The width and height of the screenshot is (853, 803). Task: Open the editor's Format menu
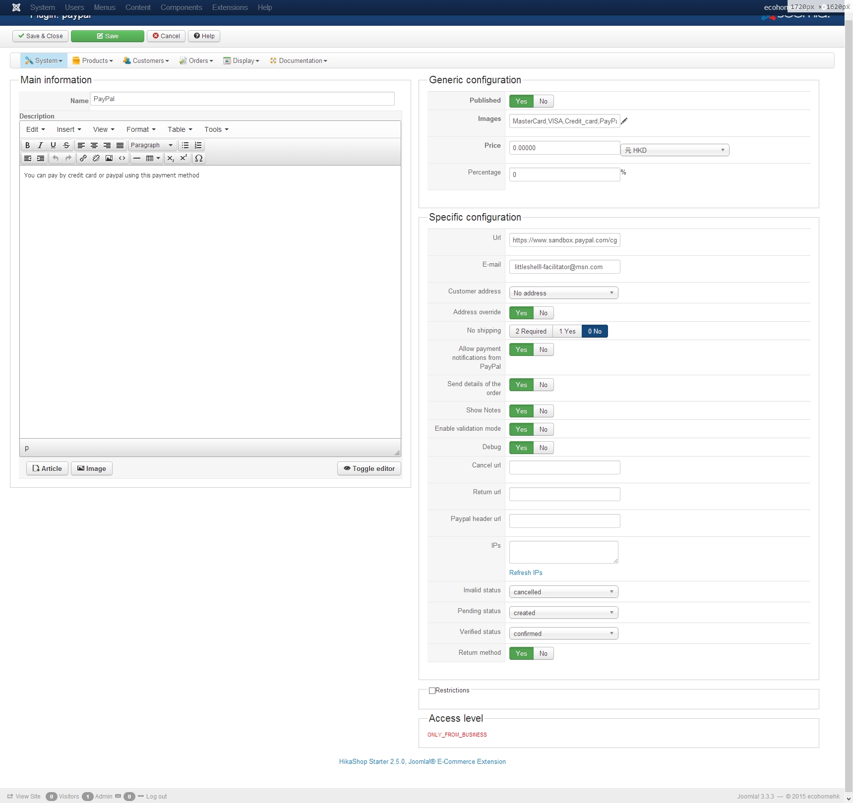(x=141, y=129)
